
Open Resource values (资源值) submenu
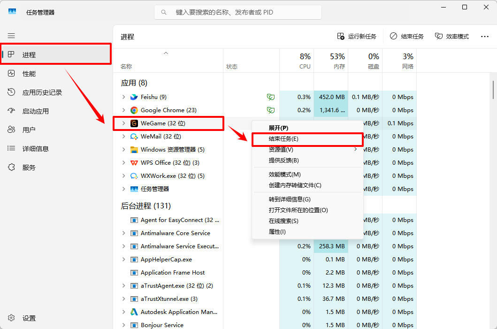[307, 150]
